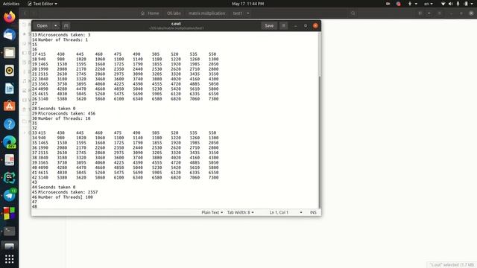Click line 'Number of Threads: 100'
Image resolution: width=477 pixels, height=268 pixels.
point(66,197)
